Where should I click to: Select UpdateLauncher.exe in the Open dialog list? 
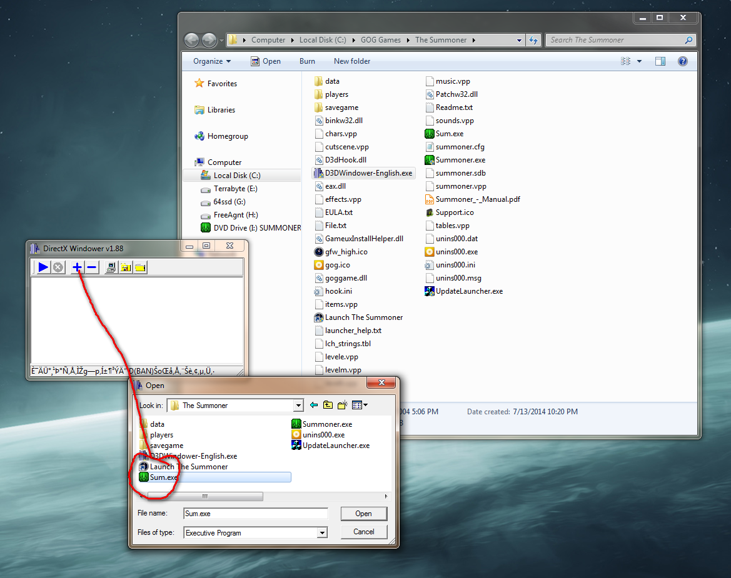(331, 446)
